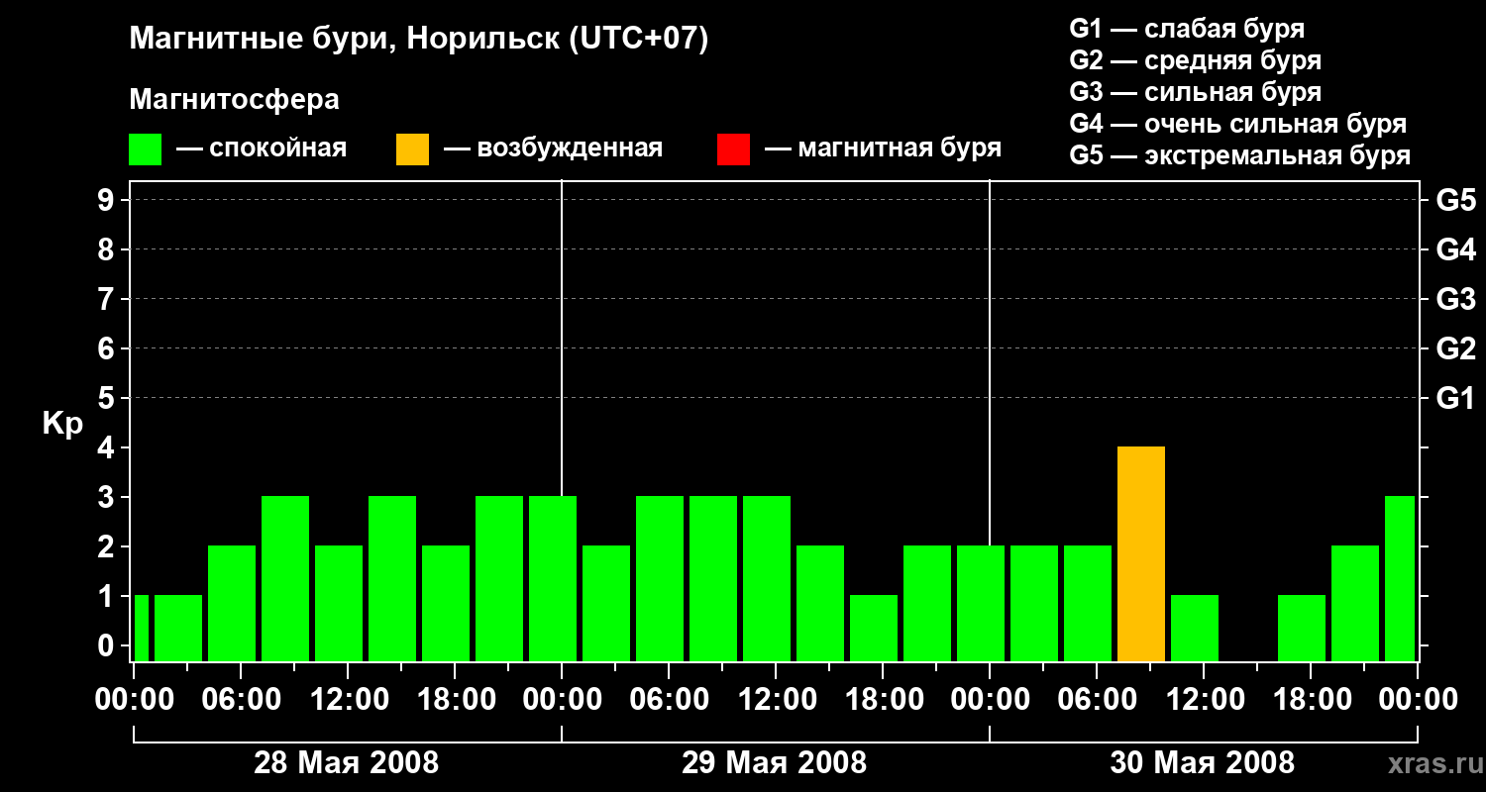
Task: Click the '06:00' time label of 30 Мая
Action: [1097, 700]
